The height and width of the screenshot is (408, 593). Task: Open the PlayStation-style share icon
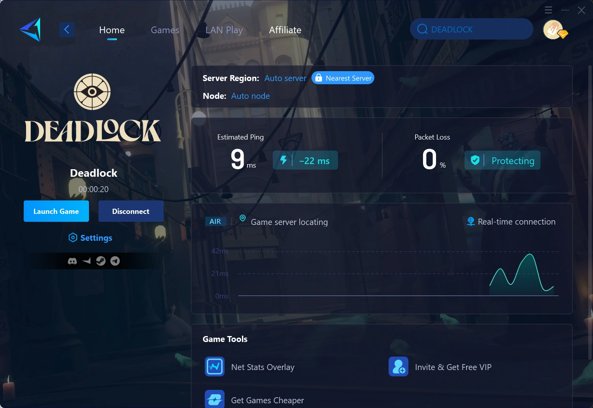coord(87,261)
